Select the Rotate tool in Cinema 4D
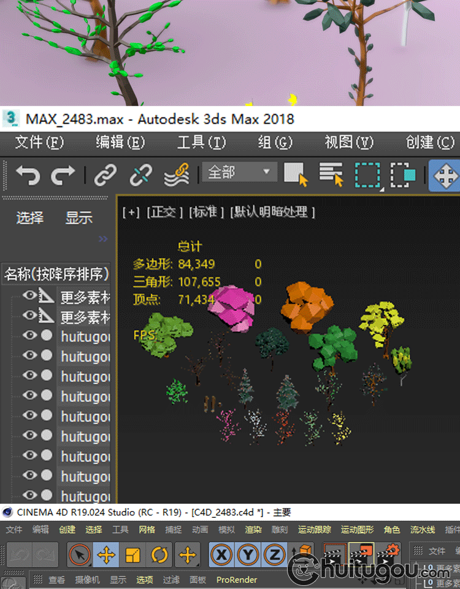This screenshot has width=460, height=589. click(159, 555)
